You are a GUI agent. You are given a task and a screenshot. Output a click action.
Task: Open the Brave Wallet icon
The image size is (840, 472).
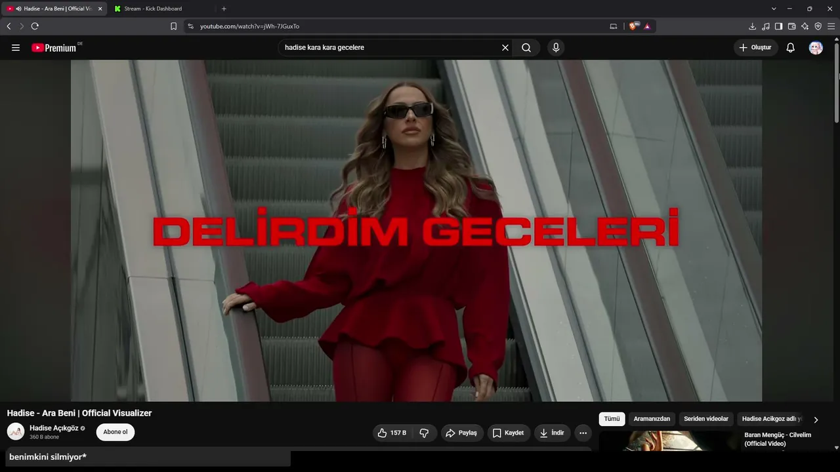(791, 26)
